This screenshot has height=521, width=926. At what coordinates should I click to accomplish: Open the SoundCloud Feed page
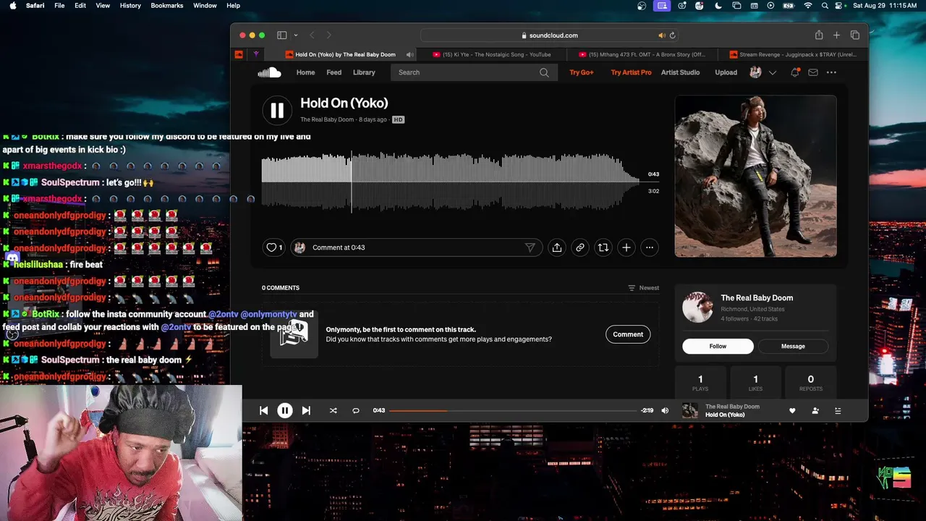coord(334,72)
